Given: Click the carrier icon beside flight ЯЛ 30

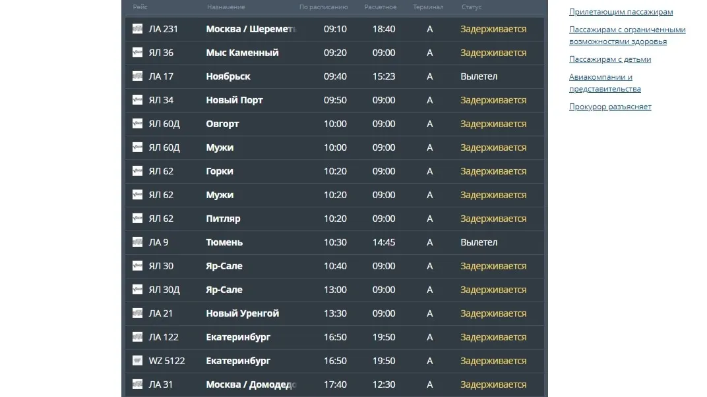Looking at the screenshot, I should 137,266.
